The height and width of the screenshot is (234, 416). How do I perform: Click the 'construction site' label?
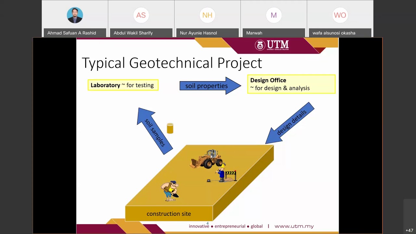(169, 214)
